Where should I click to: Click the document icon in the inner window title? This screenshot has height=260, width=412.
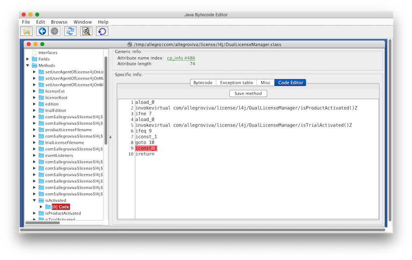click(x=129, y=44)
